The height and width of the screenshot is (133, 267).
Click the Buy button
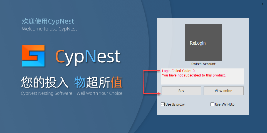(181, 91)
